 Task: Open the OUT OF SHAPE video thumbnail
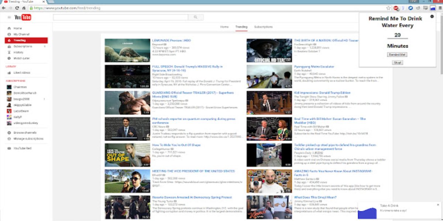click(127, 155)
